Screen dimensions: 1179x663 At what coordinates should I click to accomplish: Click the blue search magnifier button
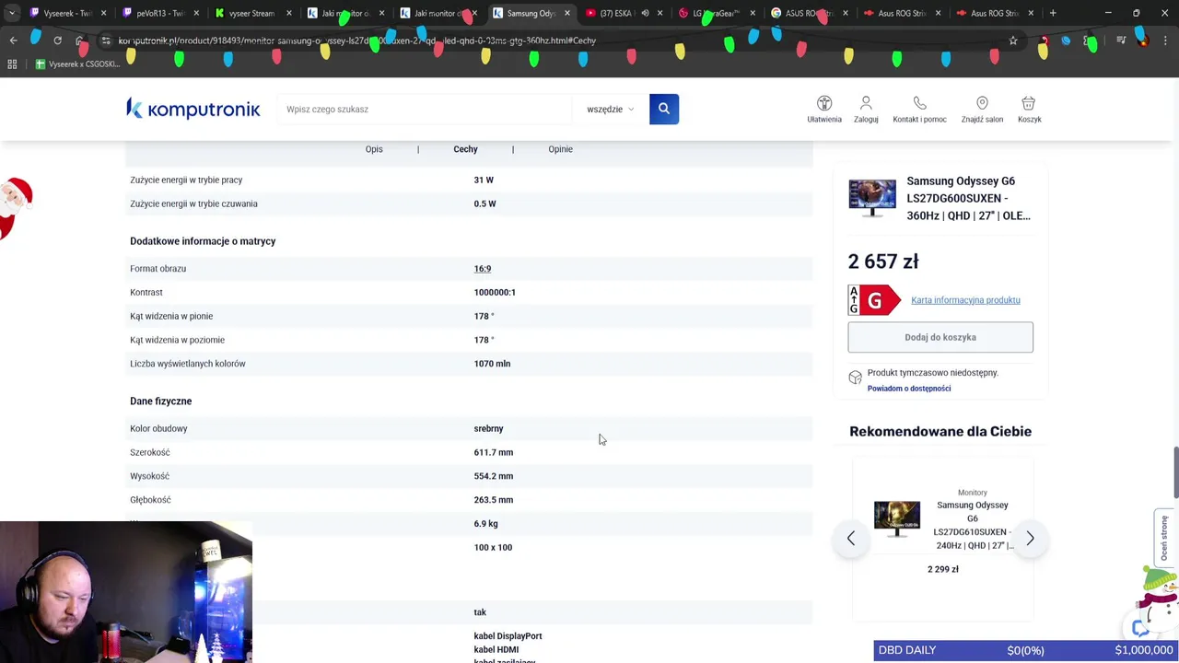(664, 109)
